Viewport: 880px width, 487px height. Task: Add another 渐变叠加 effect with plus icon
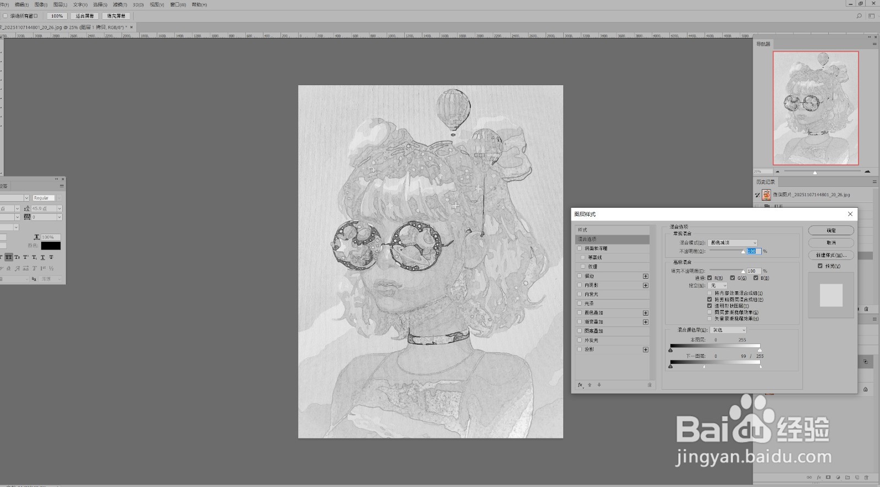[646, 322]
